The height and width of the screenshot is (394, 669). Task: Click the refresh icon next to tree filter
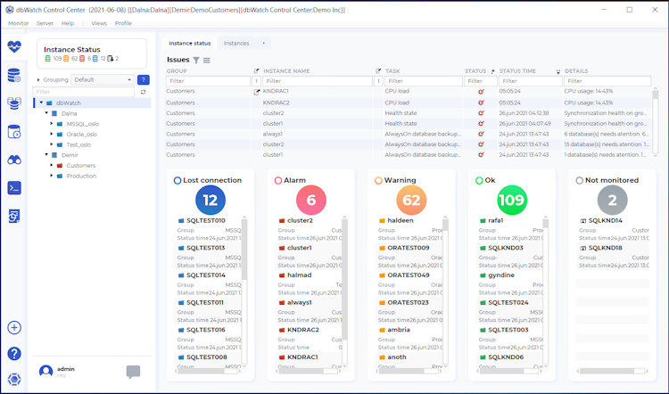point(144,92)
